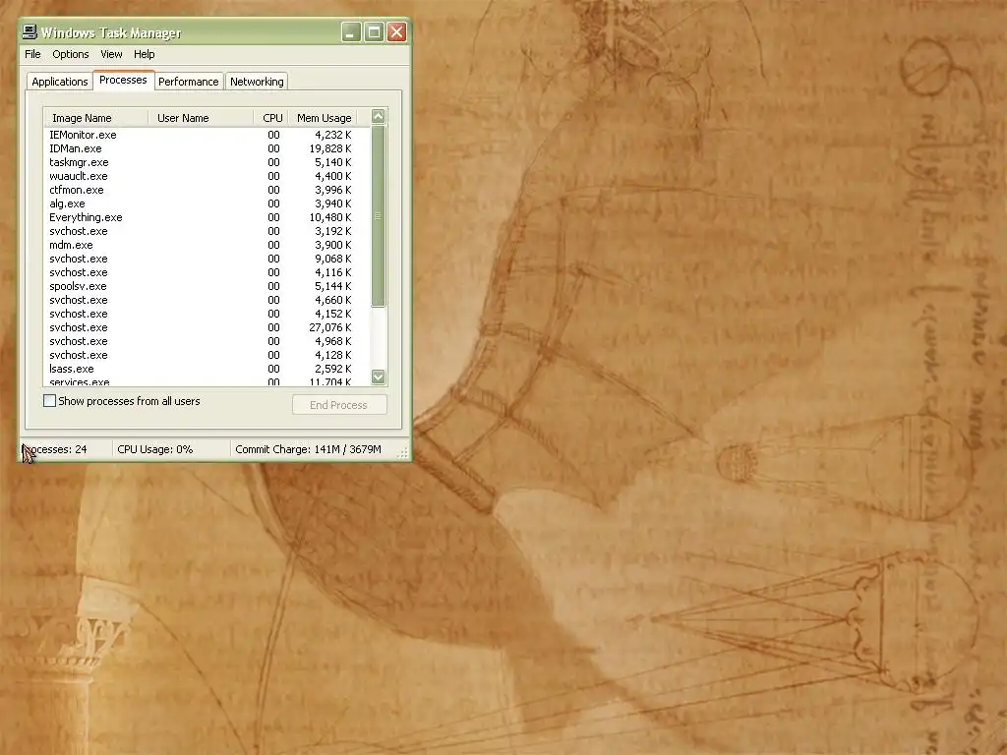The image size is (1007, 755).
Task: Click the Task Manager title bar icon
Action: pos(30,32)
